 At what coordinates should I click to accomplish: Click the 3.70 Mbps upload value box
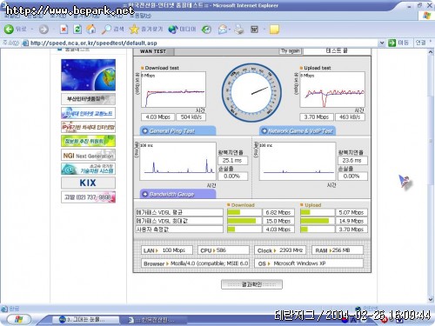coord(317,117)
